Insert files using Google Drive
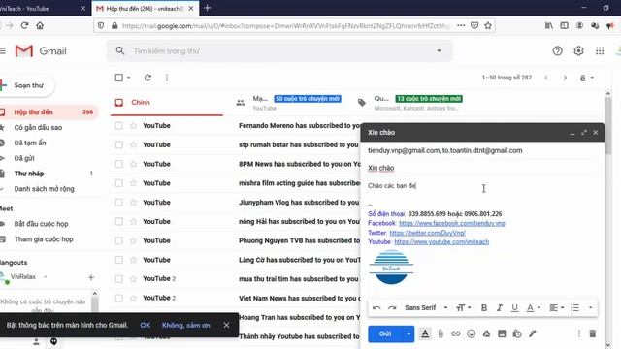The height and width of the screenshot is (349, 621). point(486,333)
